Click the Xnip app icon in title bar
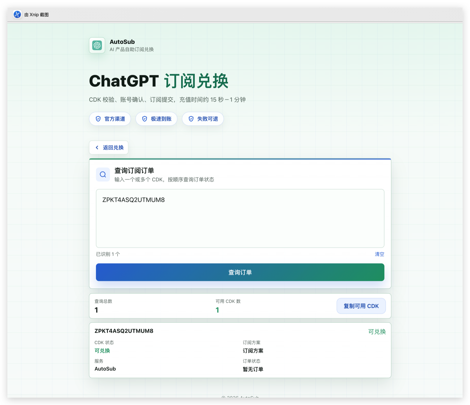The image size is (470, 405). (17, 14)
